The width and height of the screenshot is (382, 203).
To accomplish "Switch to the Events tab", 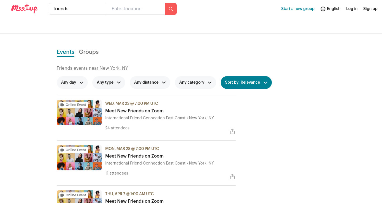I will tap(65, 52).
